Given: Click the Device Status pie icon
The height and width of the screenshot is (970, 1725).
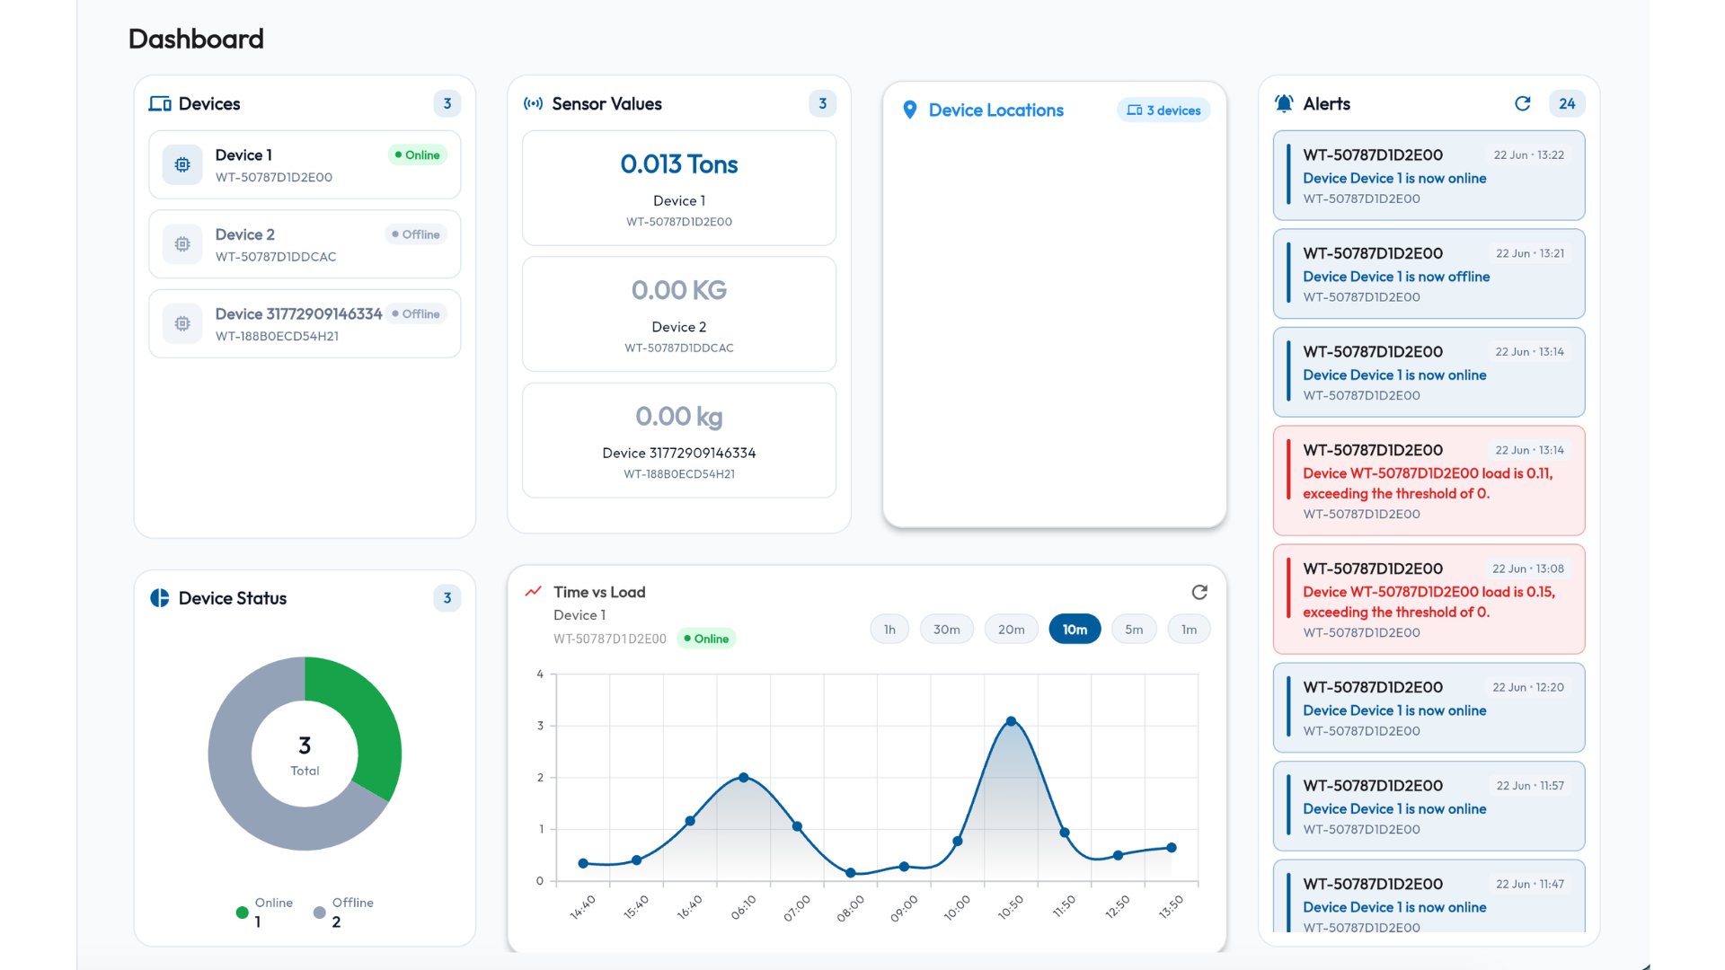Looking at the screenshot, I should (160, 598).
